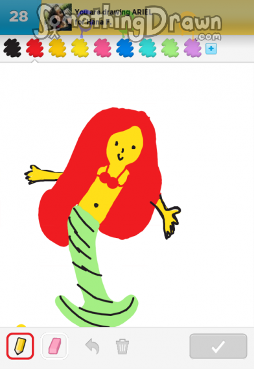
Task: Select the light green color swatch
Action: (170, 48)
